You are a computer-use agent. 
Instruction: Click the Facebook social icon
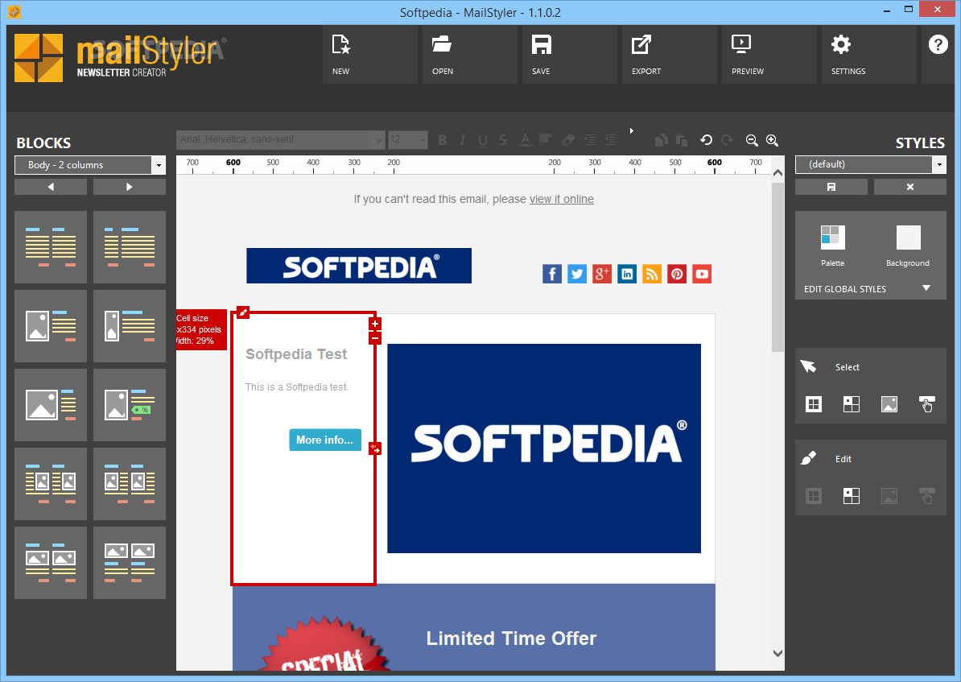click(x=551, y=274)
